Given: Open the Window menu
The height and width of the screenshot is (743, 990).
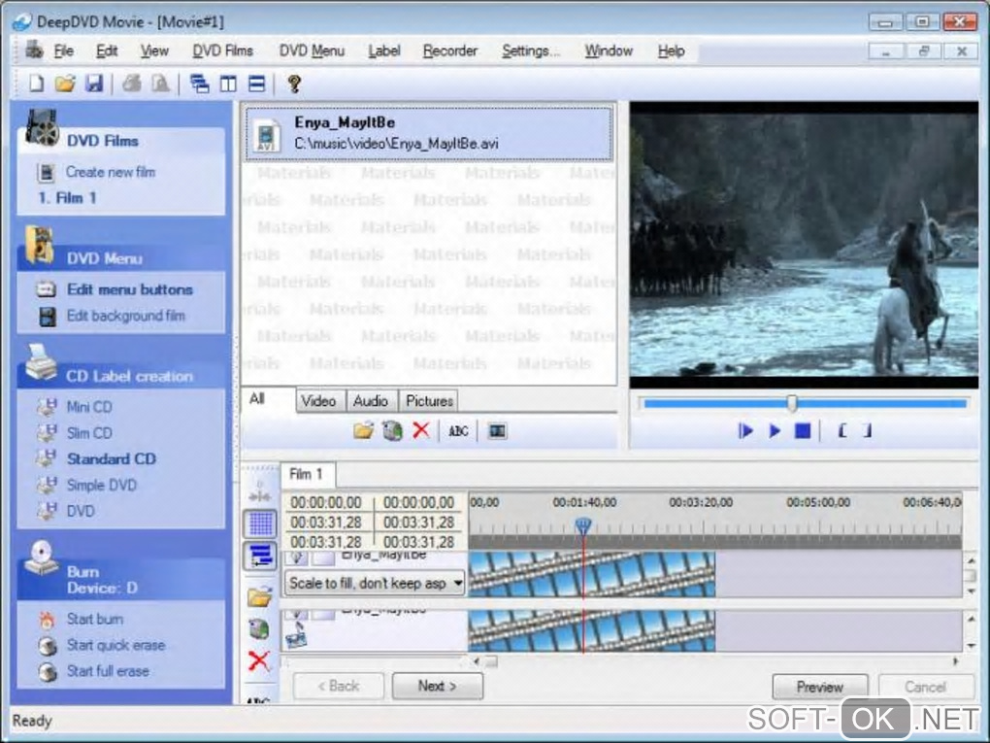Looking at the screenshot, I should tap(609, 51).
